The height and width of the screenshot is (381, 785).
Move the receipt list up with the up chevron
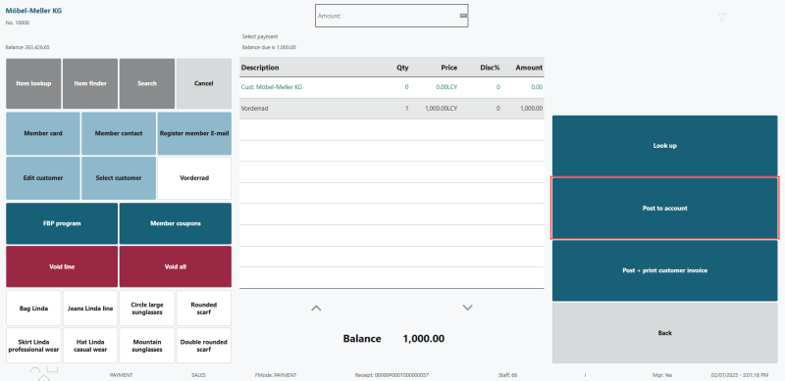(x=316, y=308)
